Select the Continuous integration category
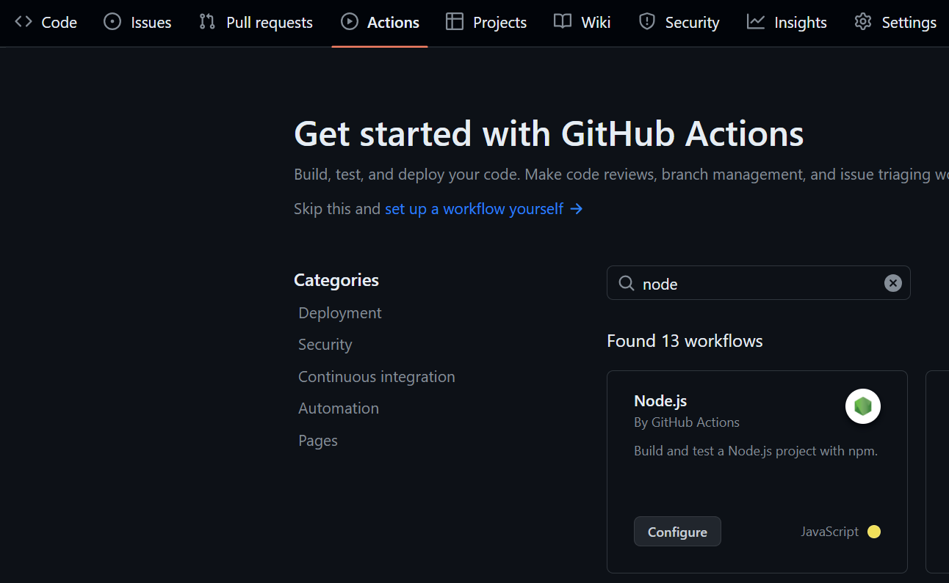The image size is (949, 583). coord(377,377)
